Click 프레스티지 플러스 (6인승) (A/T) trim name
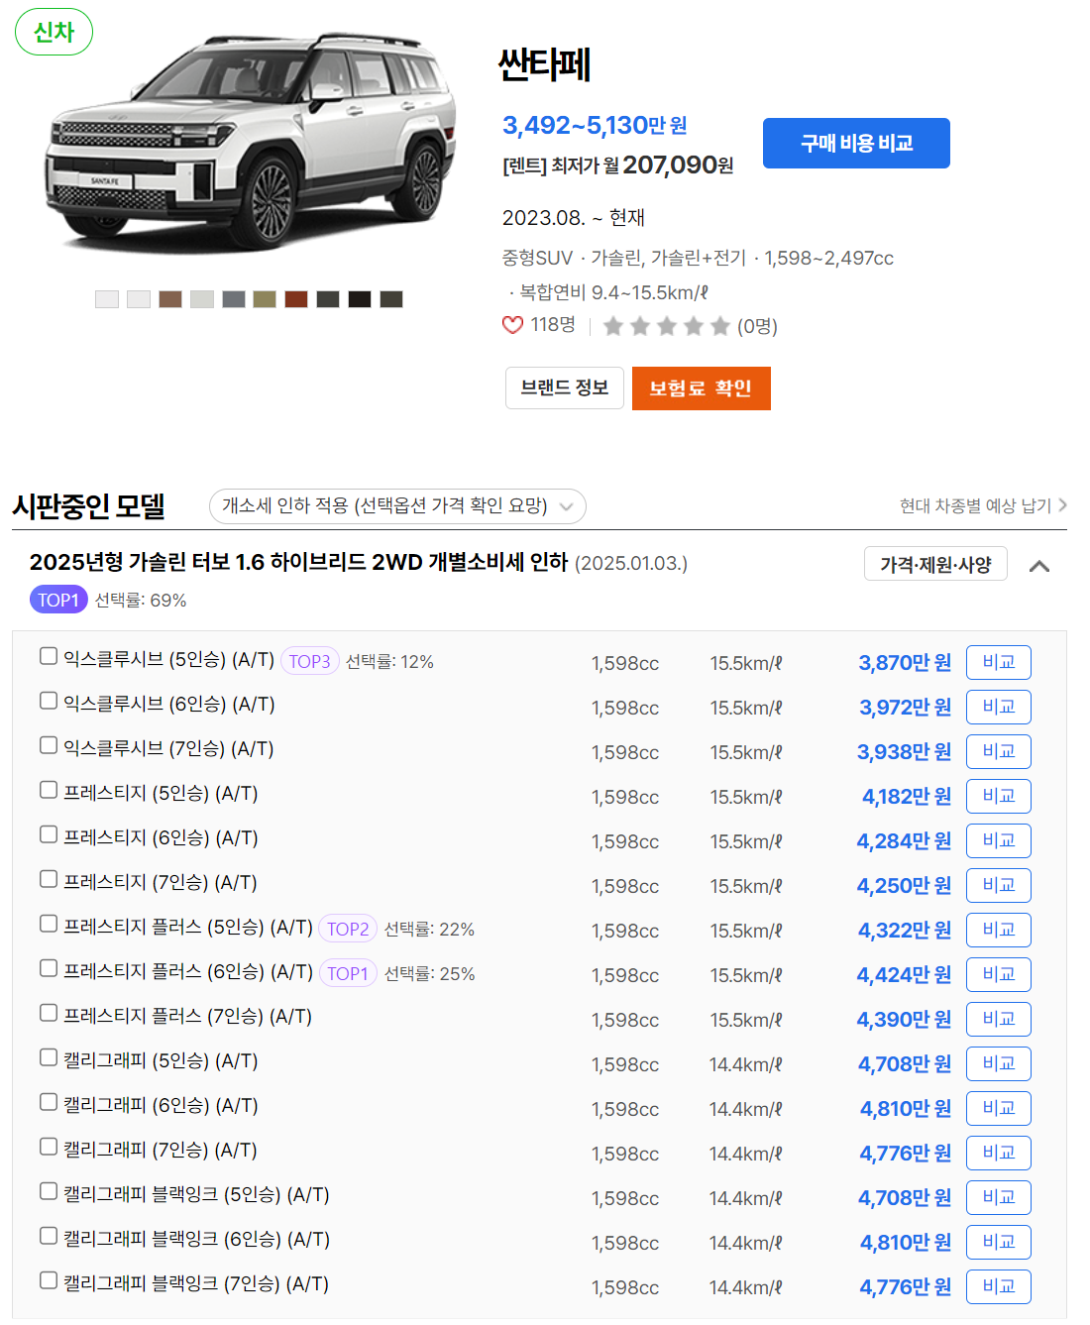Viewport: 1090px width, 1325px height. tap(188, 971)
